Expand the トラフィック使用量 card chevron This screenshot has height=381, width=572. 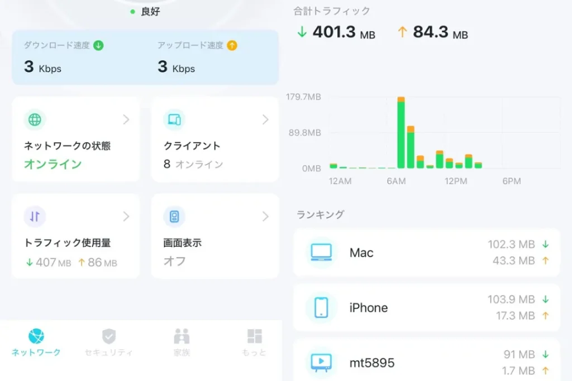pos(126,216)
